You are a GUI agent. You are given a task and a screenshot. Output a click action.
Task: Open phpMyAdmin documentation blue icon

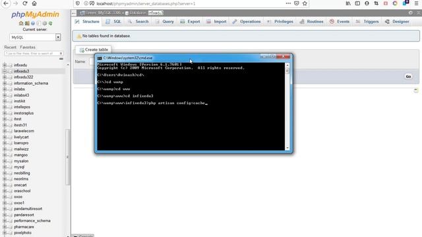coord(33,24)
